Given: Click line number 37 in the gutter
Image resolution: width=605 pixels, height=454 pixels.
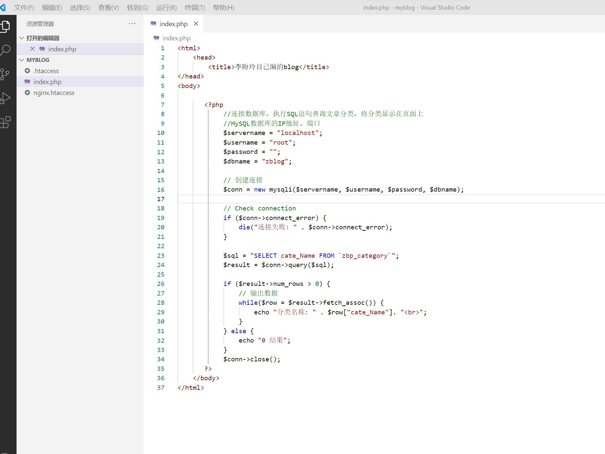Looking at the screenshot, I should [x=161, y=387].
